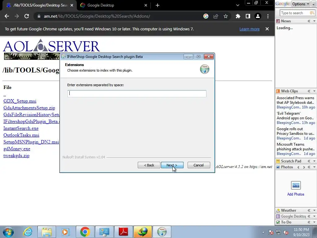Reload the page in Chrome
Viewport: 317px width, 238px height.
(x=27, y=16)
